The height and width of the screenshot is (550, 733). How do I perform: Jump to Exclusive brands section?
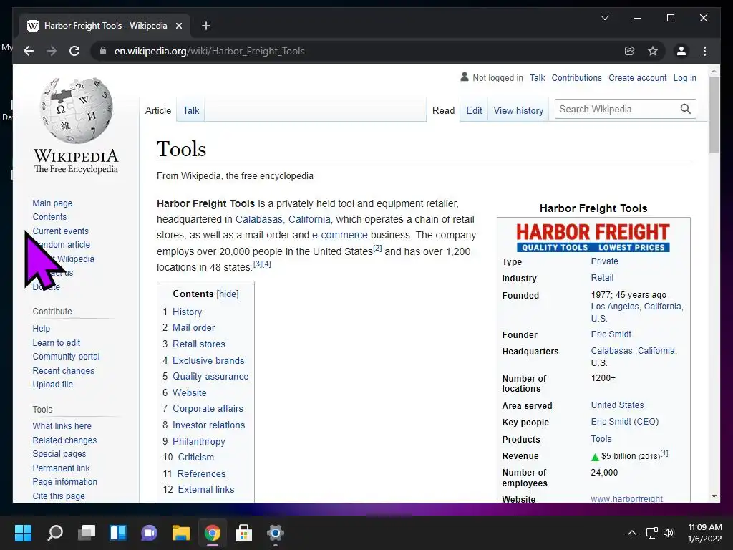pos(208,360)
